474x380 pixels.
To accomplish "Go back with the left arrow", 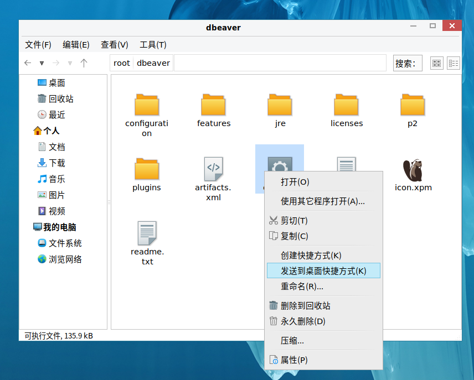I will 28,63.
